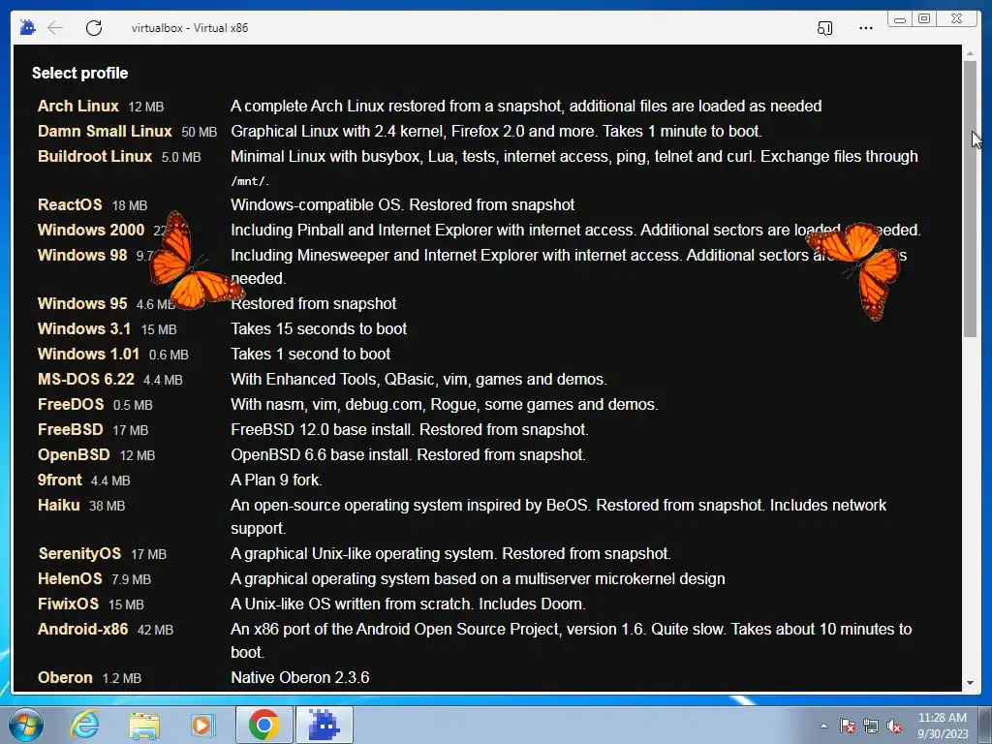Start the Windows 95 profile
Image resolution: width=992 pixels, height=744 pixels.
tap(82, 303)
